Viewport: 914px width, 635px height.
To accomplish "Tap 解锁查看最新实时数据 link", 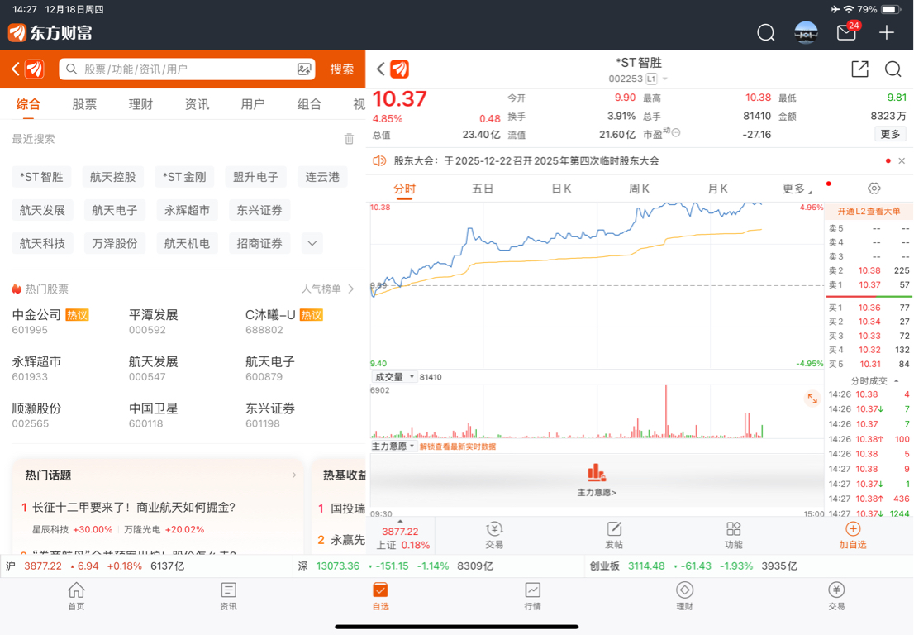I will 458,446.
